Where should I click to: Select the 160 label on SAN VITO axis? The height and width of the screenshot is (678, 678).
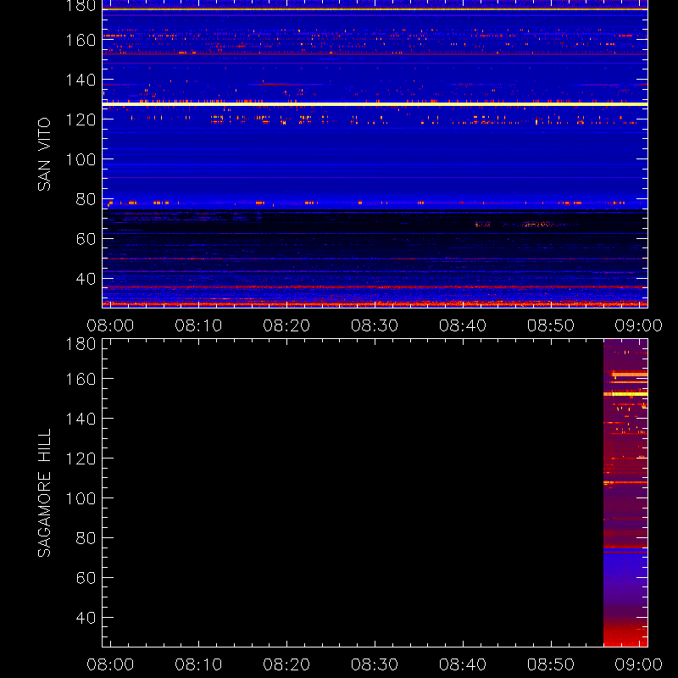click(81, 40)
